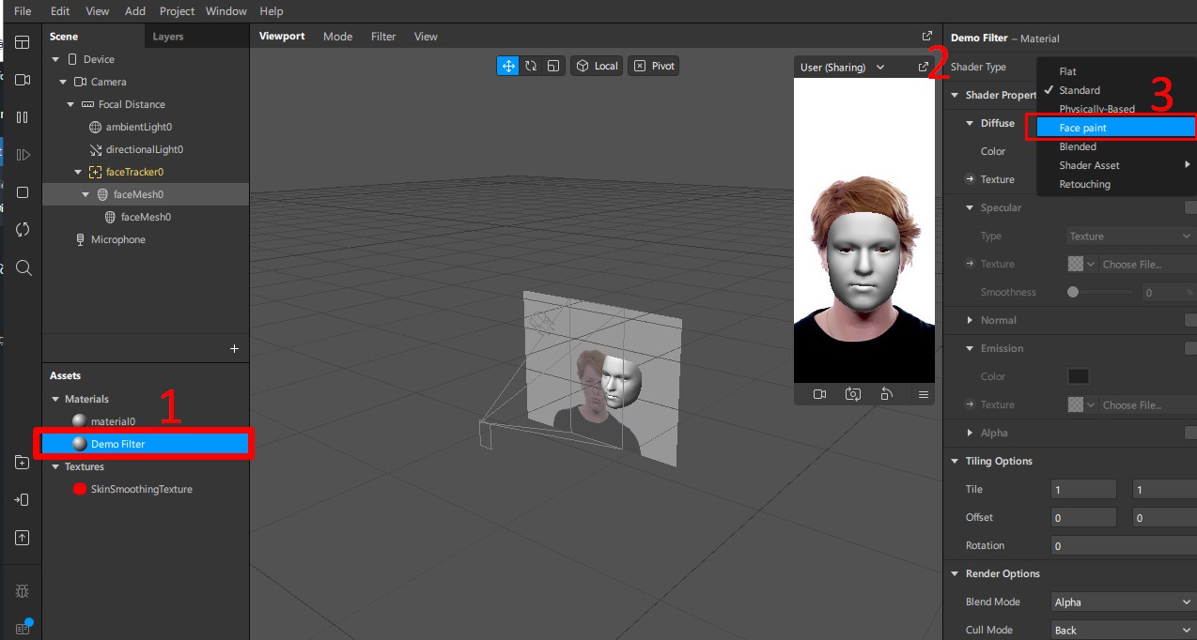The height and width of the screenshot is (640, 1197).
Task: Open the Blend Mode dropdown
Action: pos(1122,602)
